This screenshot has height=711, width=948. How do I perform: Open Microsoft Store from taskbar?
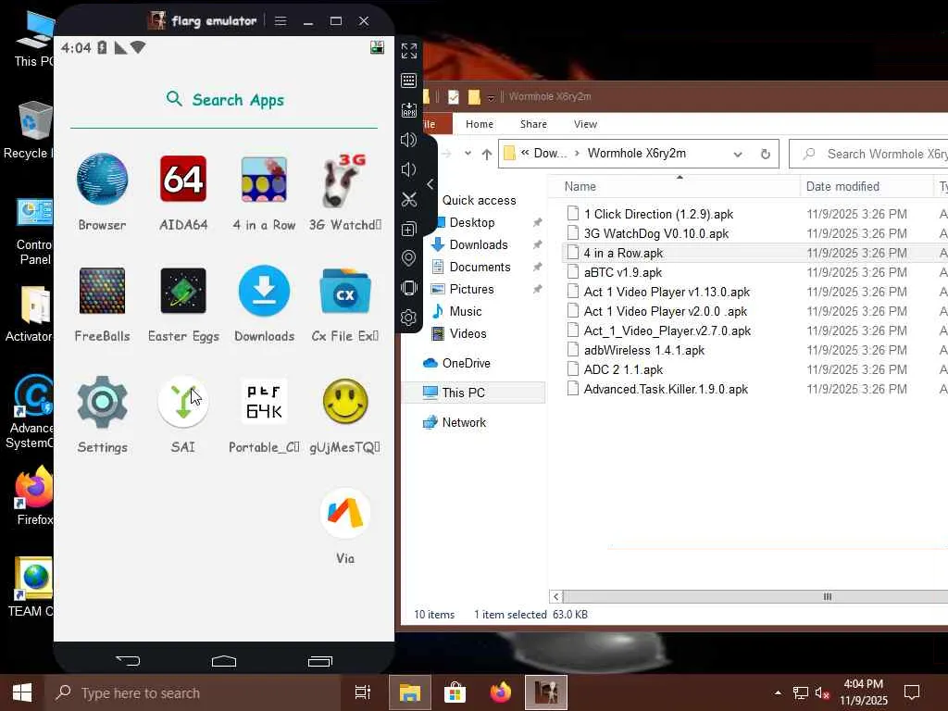coord(455,692)
